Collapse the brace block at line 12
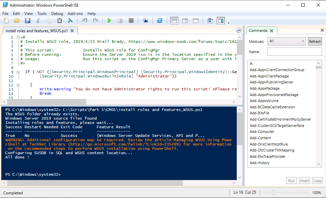This screenshot has width=326, height=198. tap(18, 85)
